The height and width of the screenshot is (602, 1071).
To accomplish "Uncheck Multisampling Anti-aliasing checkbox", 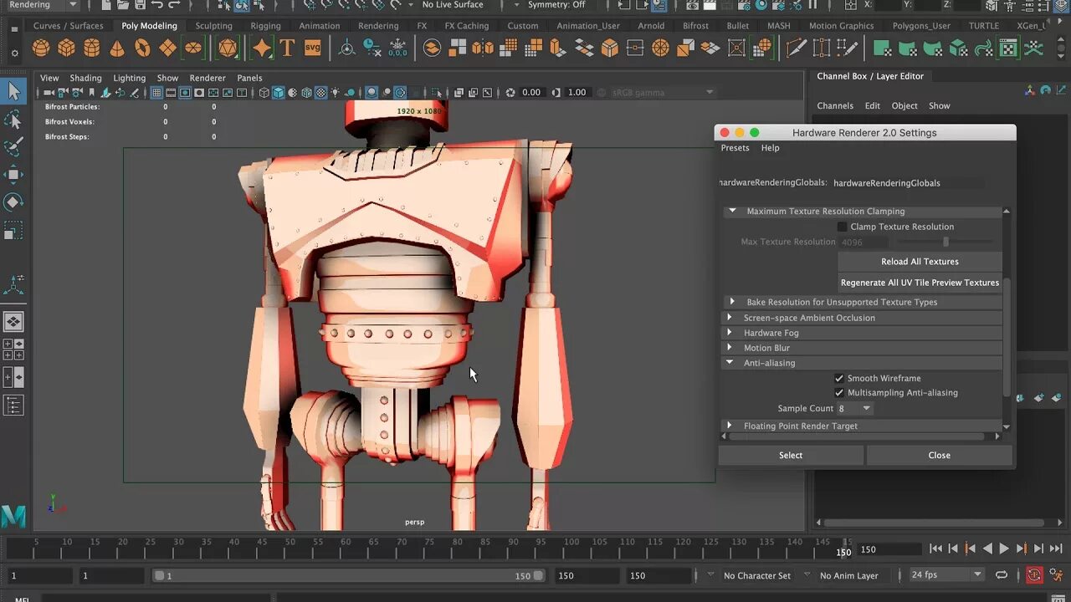I will point(839,393).
